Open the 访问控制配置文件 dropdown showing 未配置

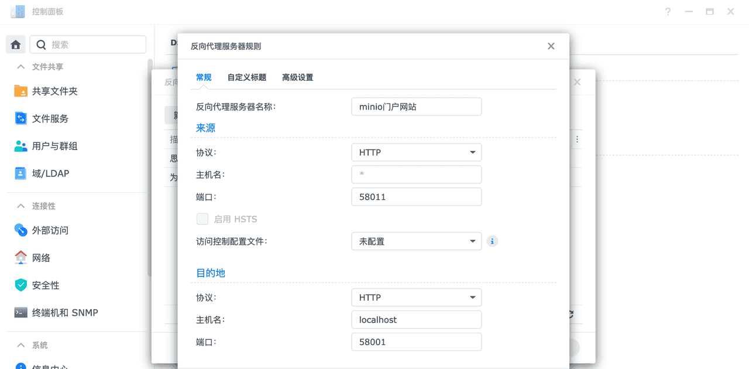416,241
